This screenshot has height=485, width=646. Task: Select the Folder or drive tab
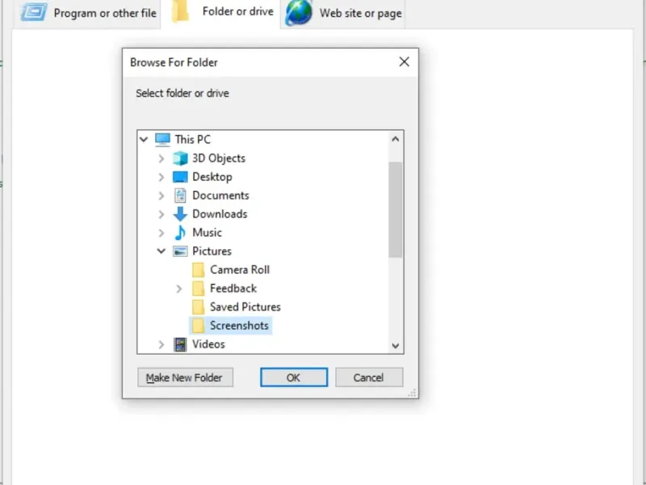tap(220, 12)
